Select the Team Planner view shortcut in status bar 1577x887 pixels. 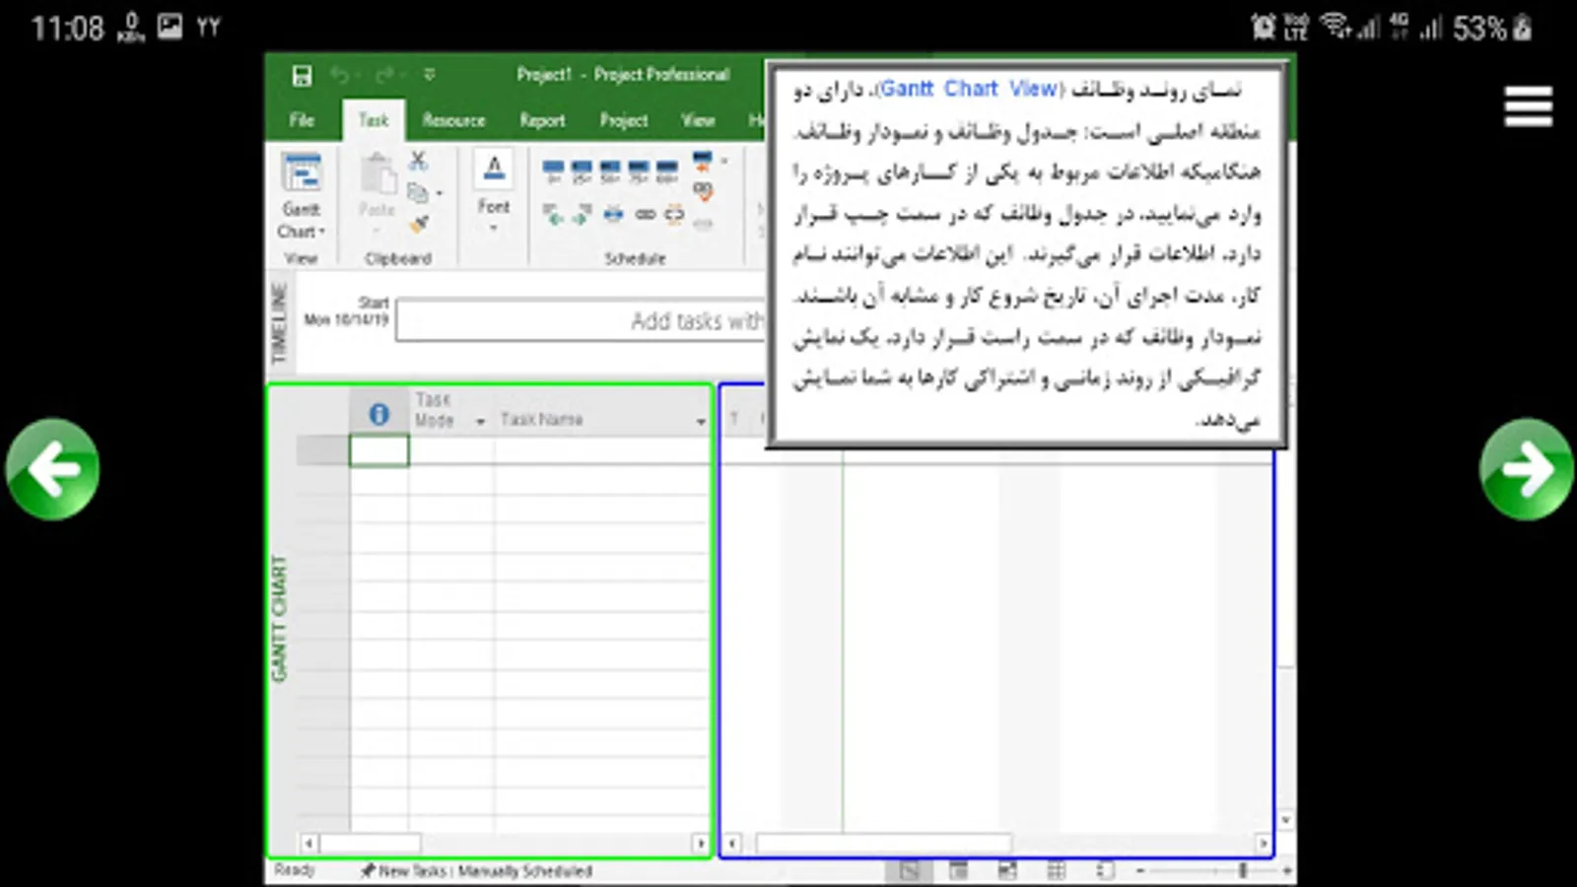coord(1007,870)
